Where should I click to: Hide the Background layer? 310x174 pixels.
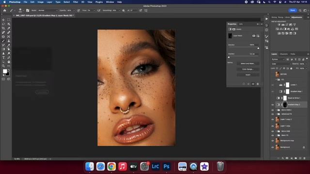click(x=273, y=147)
